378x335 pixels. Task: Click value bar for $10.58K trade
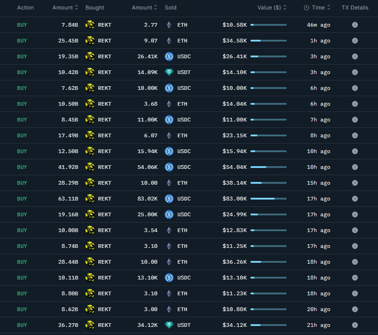(x=269, y=25)
